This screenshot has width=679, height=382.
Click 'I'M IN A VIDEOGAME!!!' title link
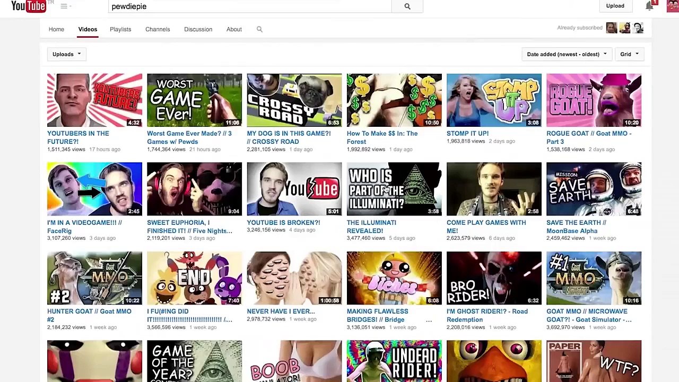point(84,227)
